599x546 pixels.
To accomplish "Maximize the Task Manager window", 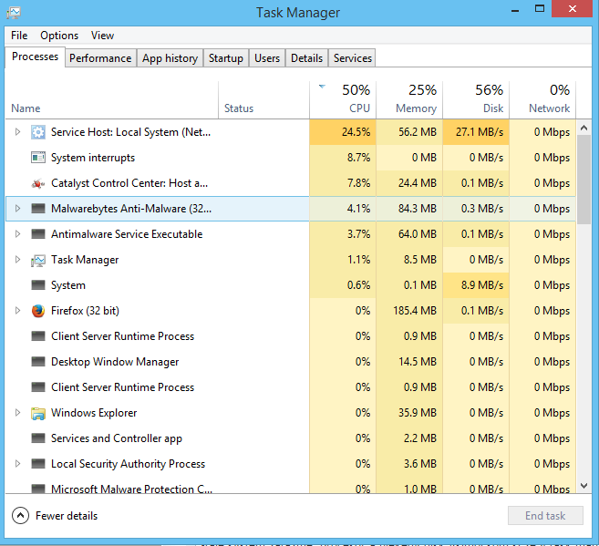I will (x=540, y=9).
